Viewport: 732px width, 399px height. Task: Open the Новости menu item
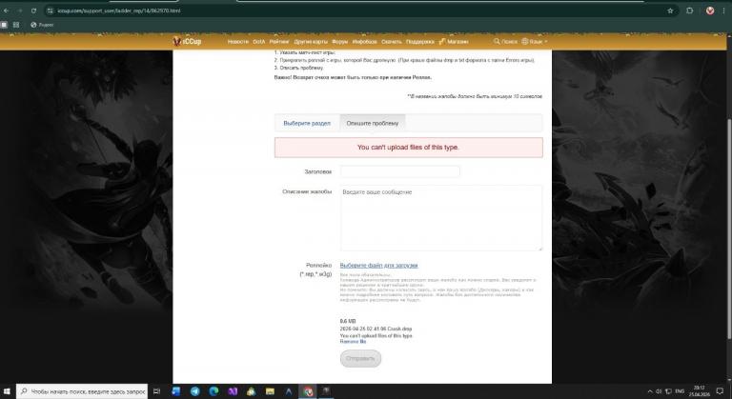pyautogui.click(x=237, y=42)
